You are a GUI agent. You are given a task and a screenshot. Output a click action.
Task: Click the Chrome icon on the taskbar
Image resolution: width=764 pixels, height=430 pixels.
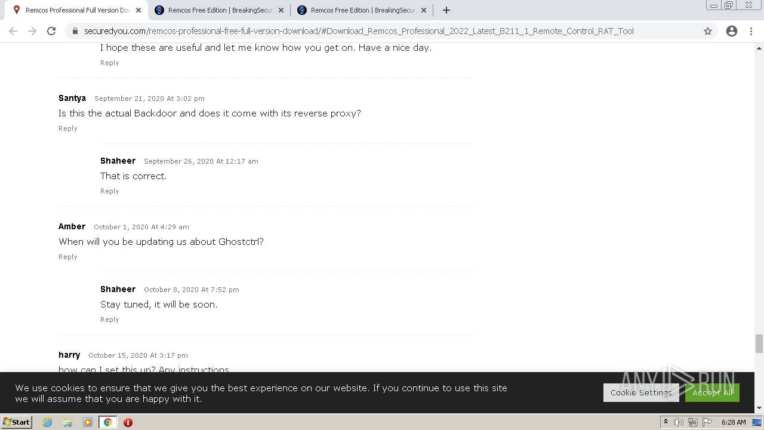point(107,422)
